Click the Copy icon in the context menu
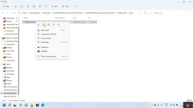 click(44, 25)
